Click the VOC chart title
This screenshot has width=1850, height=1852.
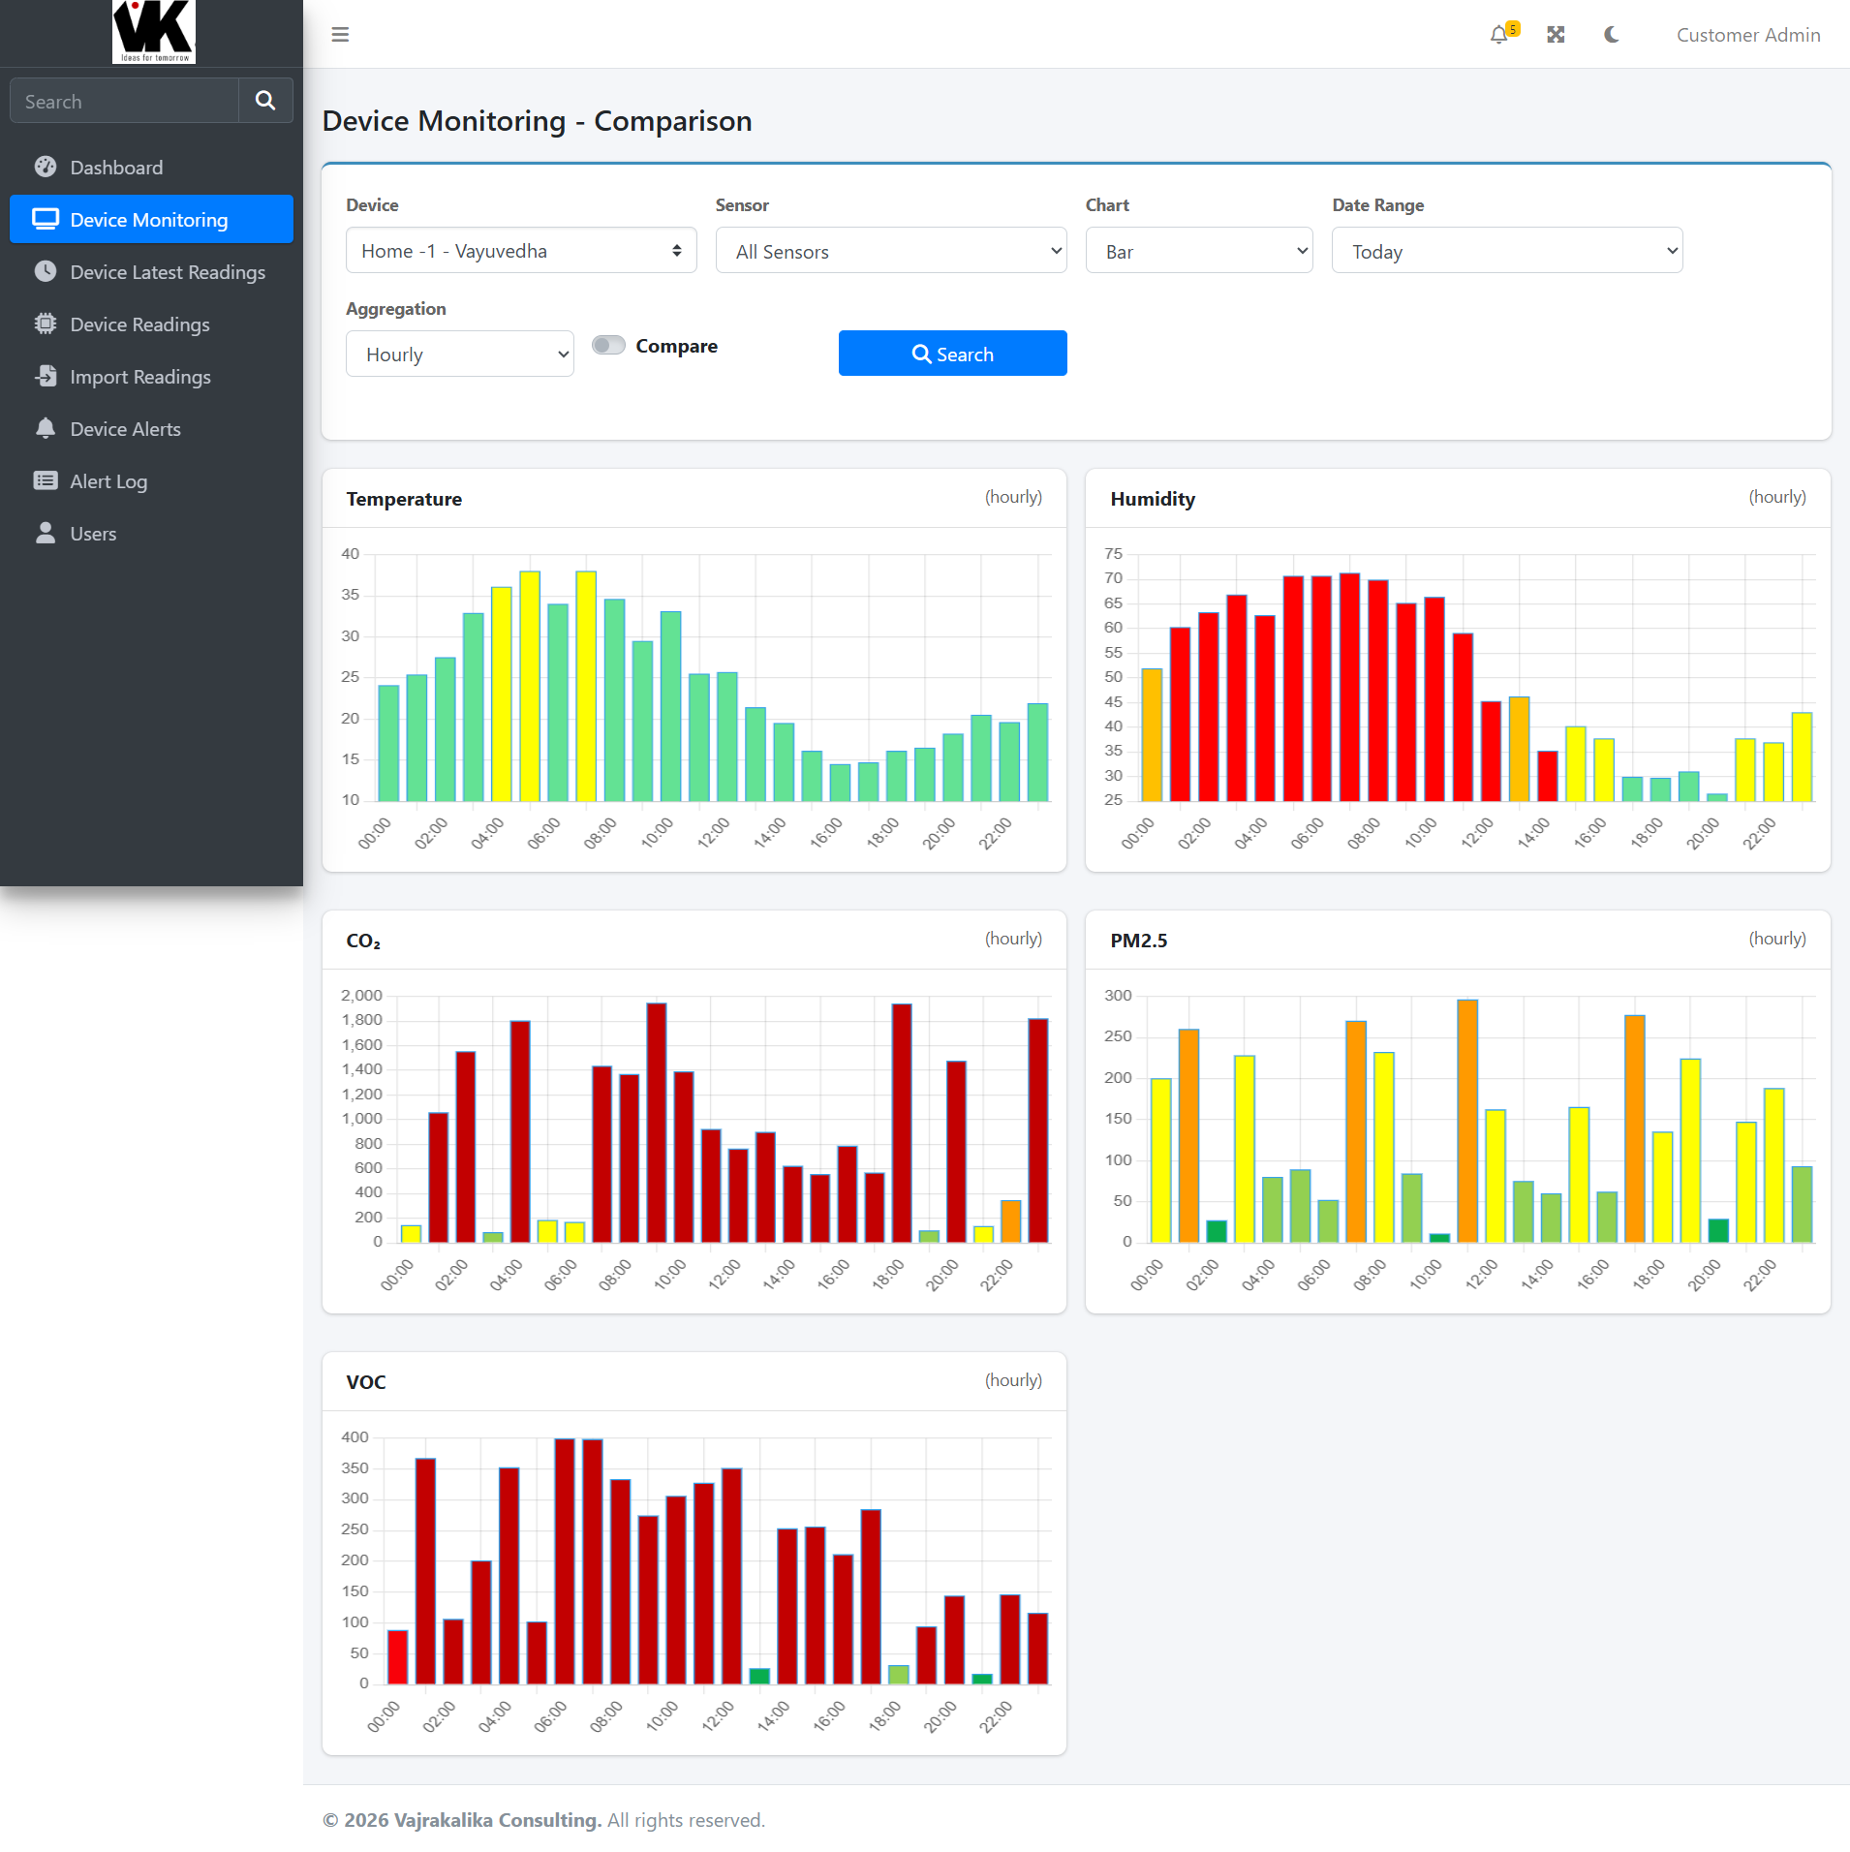tap(366, 1382)
